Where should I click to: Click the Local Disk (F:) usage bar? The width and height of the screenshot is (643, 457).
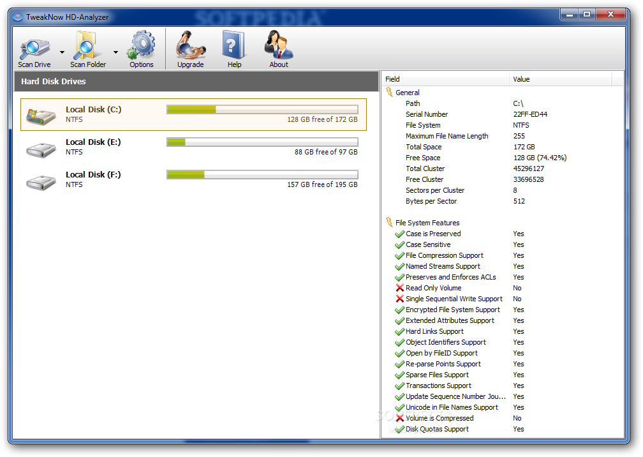coord(262,174)
